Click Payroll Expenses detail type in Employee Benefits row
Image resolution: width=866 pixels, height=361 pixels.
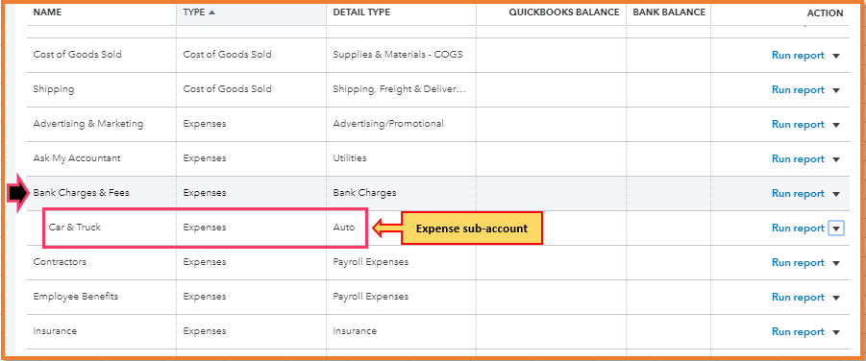(371, 297)
